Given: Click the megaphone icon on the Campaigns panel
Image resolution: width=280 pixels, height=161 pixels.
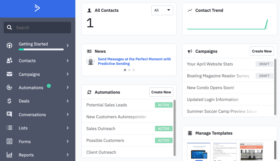Looking at the screenshot, I should coord(190,51).
